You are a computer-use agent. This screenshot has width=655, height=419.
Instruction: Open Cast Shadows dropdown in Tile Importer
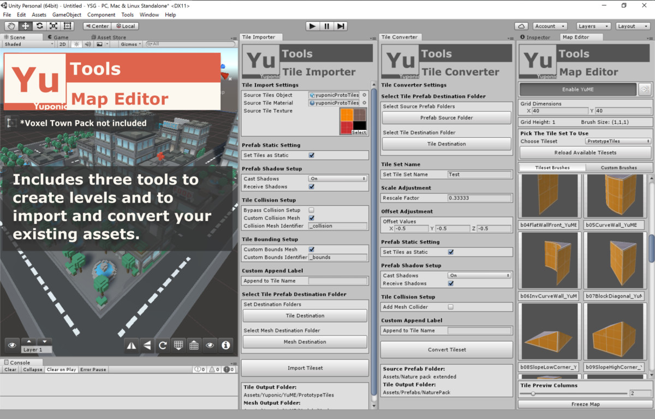[337, 179]
